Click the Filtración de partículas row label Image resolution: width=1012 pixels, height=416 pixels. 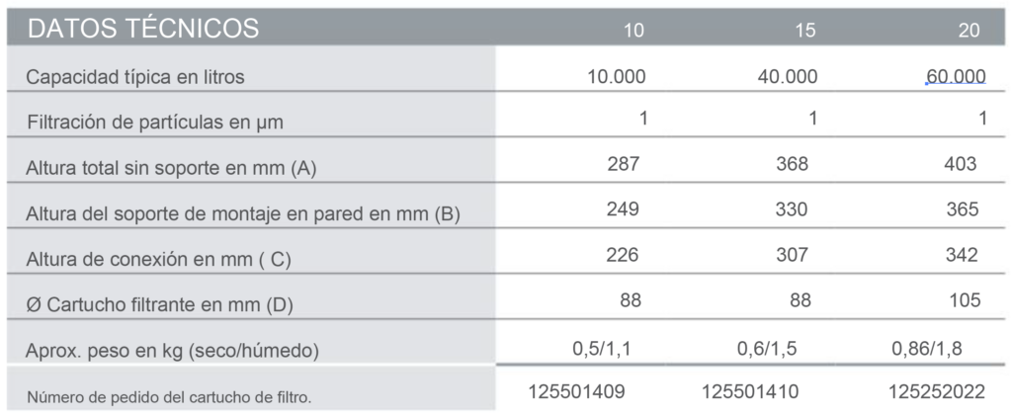[155, 124]
